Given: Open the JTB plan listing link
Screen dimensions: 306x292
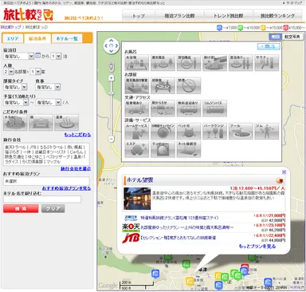Looking at the screenshot, I should (x=178, y=238).
